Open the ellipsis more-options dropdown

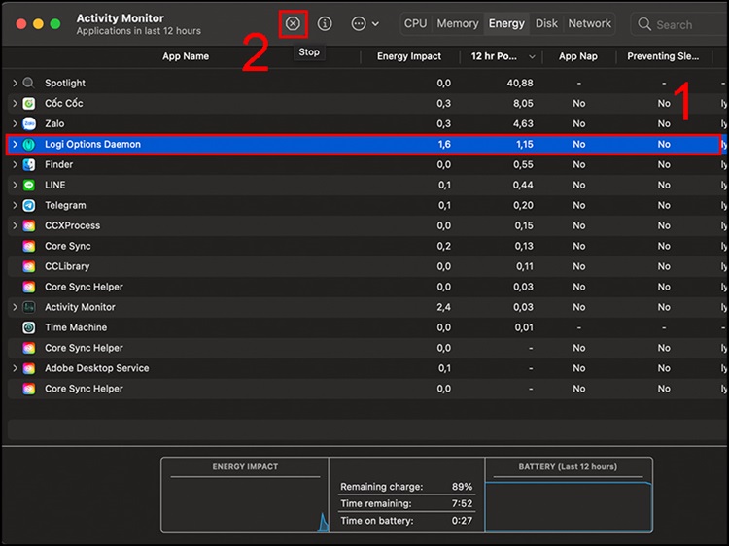pos(364,23)
